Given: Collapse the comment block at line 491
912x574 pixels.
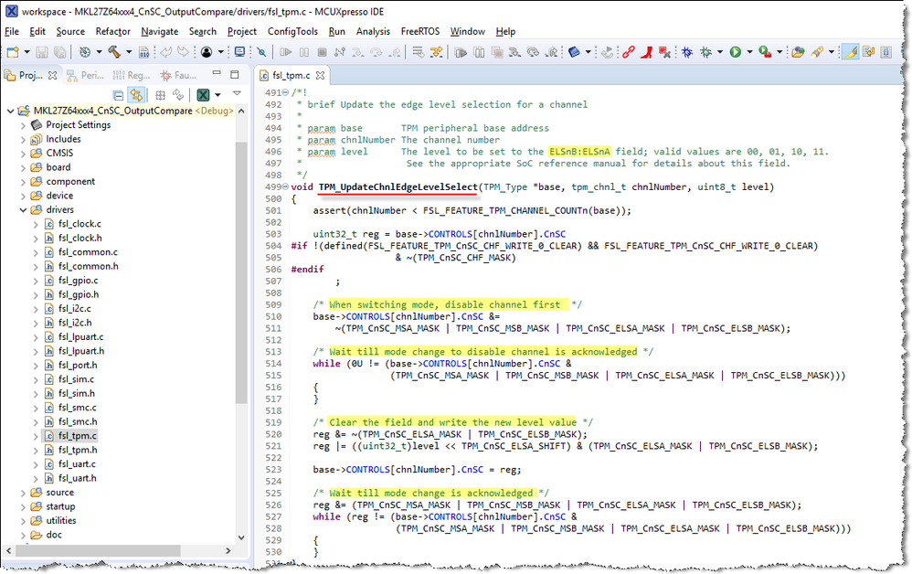Looking at the screenshot, I should [x=285, y=93].
